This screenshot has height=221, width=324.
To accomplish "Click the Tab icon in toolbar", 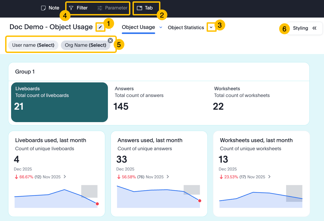I will (x=139, y=8).
